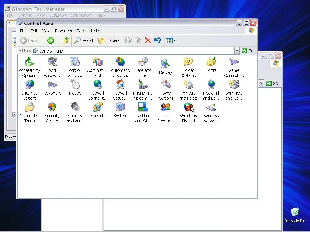Expand the Address bar dropdown arrow
Image resolution: width=310 pixels, height=232 pixels.
[x=237, y=51]
